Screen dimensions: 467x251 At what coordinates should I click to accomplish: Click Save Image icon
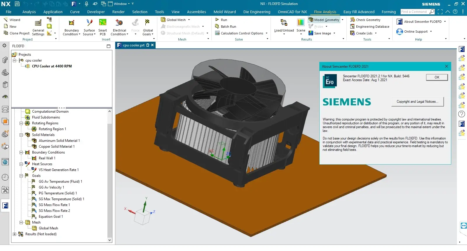tap(311, 33)
